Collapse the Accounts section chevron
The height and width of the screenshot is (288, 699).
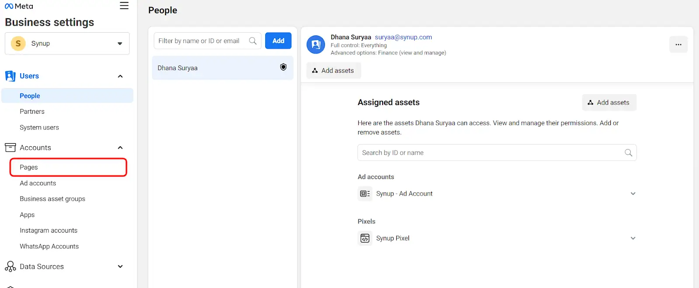pyautogui.click(x=120, y=148)
